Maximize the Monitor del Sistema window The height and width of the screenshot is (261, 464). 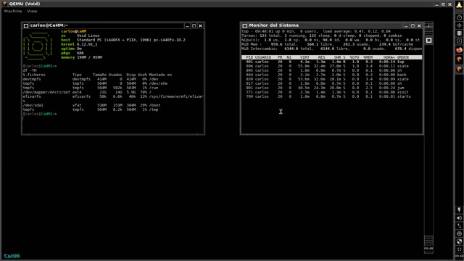click(413, 26)
